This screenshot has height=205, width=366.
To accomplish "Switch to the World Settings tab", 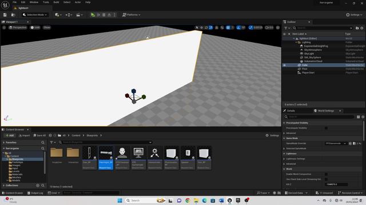I will click(x=325, y=111).
